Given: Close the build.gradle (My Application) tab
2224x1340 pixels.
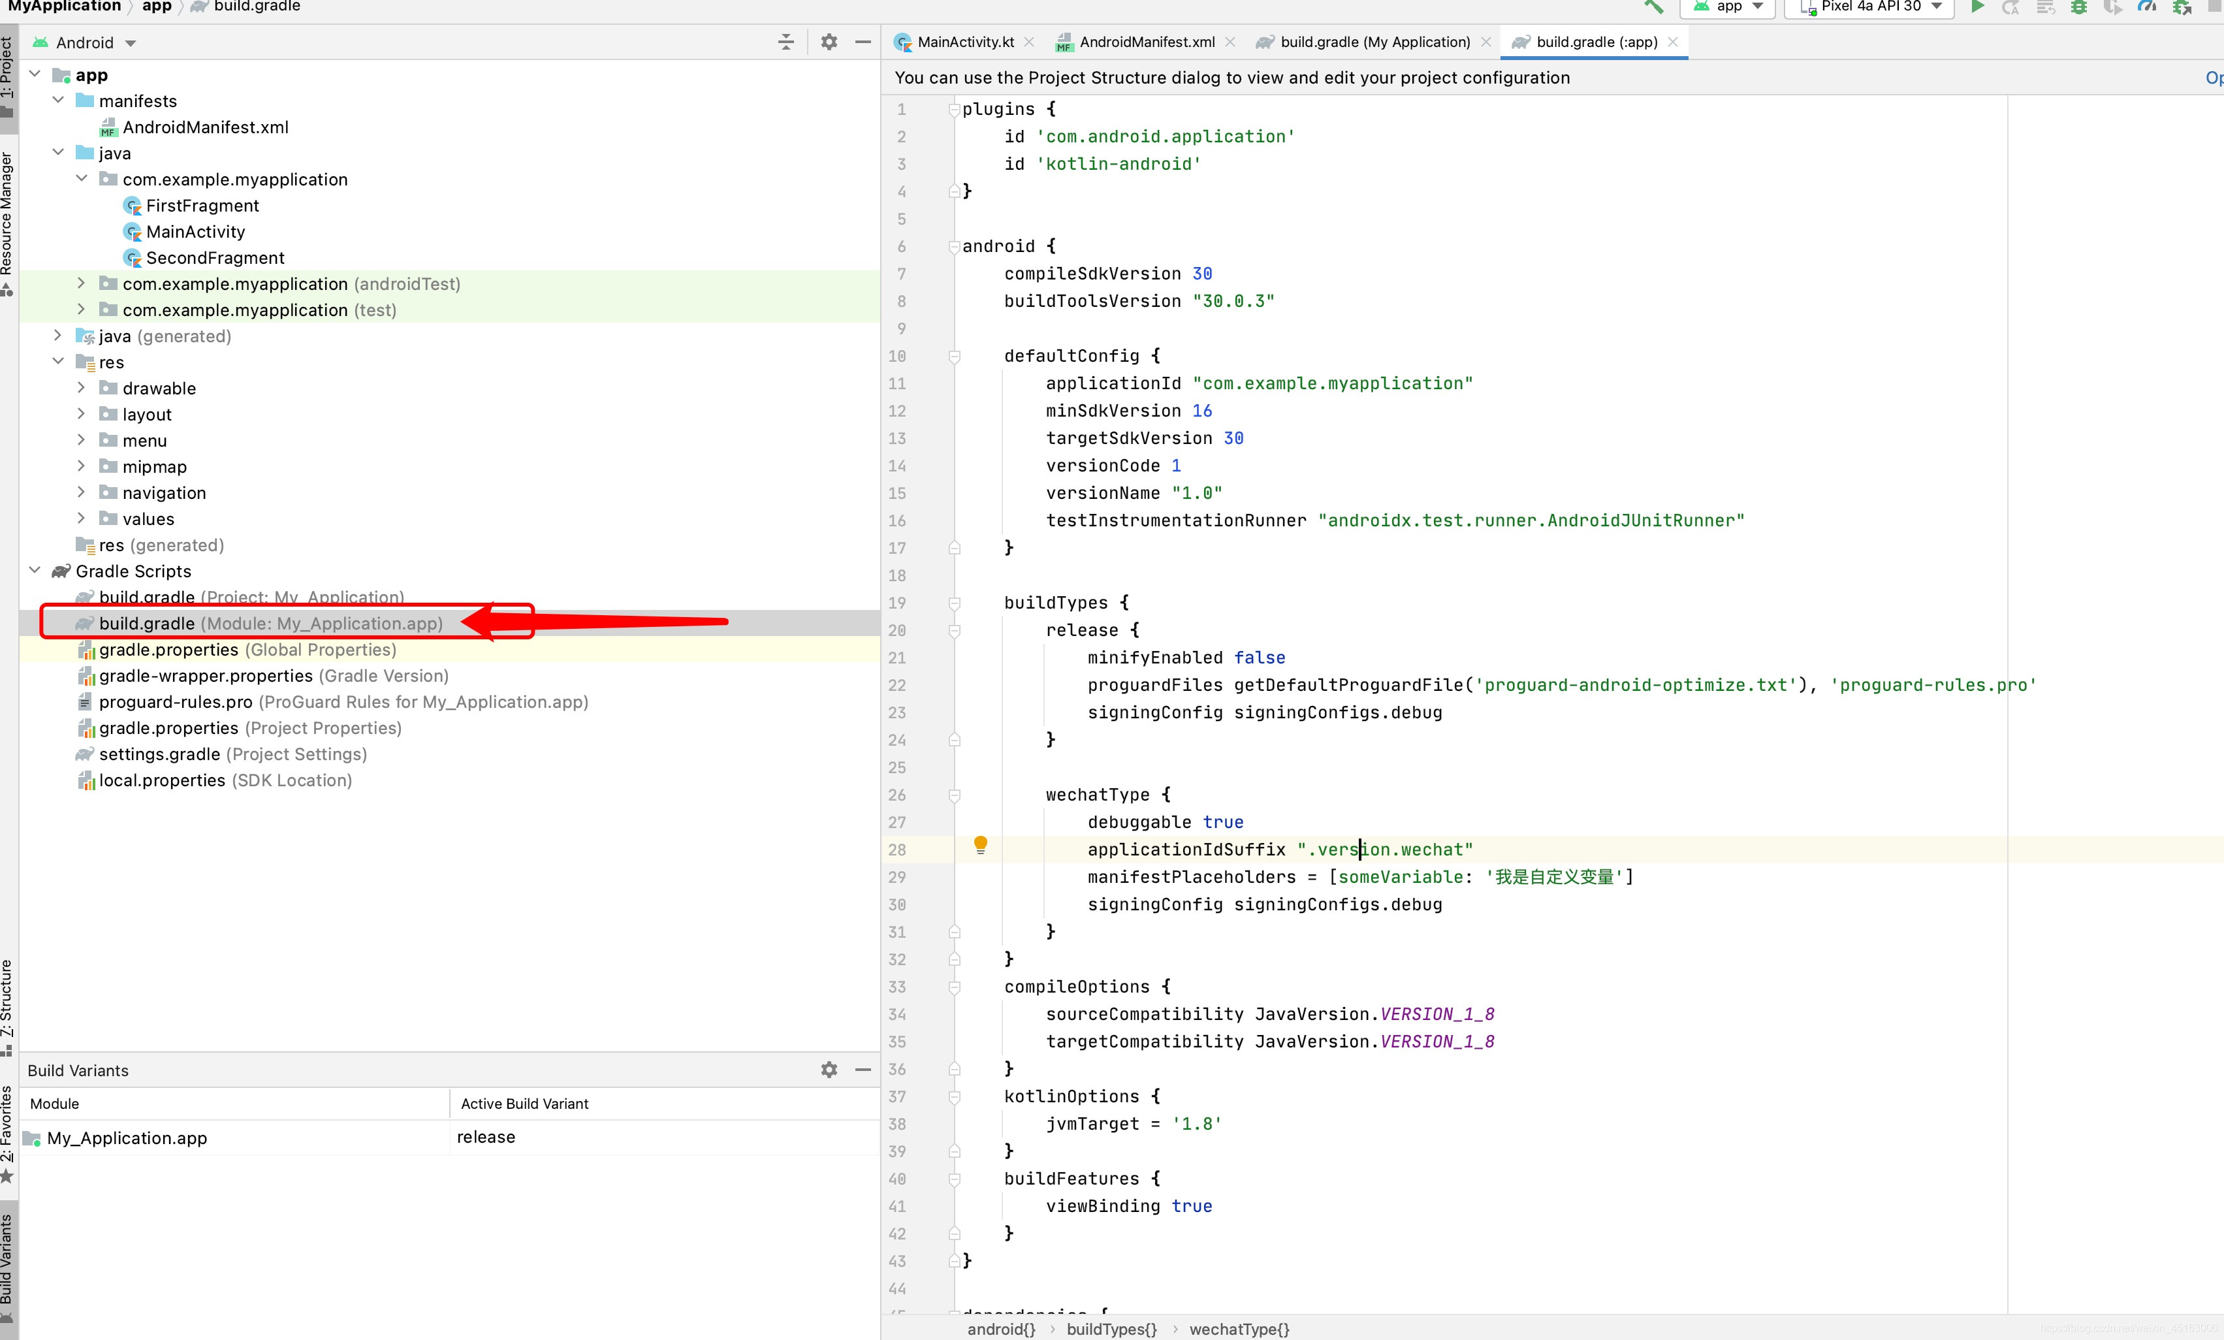Looking at the screenshot, I should coord(1485,42).
